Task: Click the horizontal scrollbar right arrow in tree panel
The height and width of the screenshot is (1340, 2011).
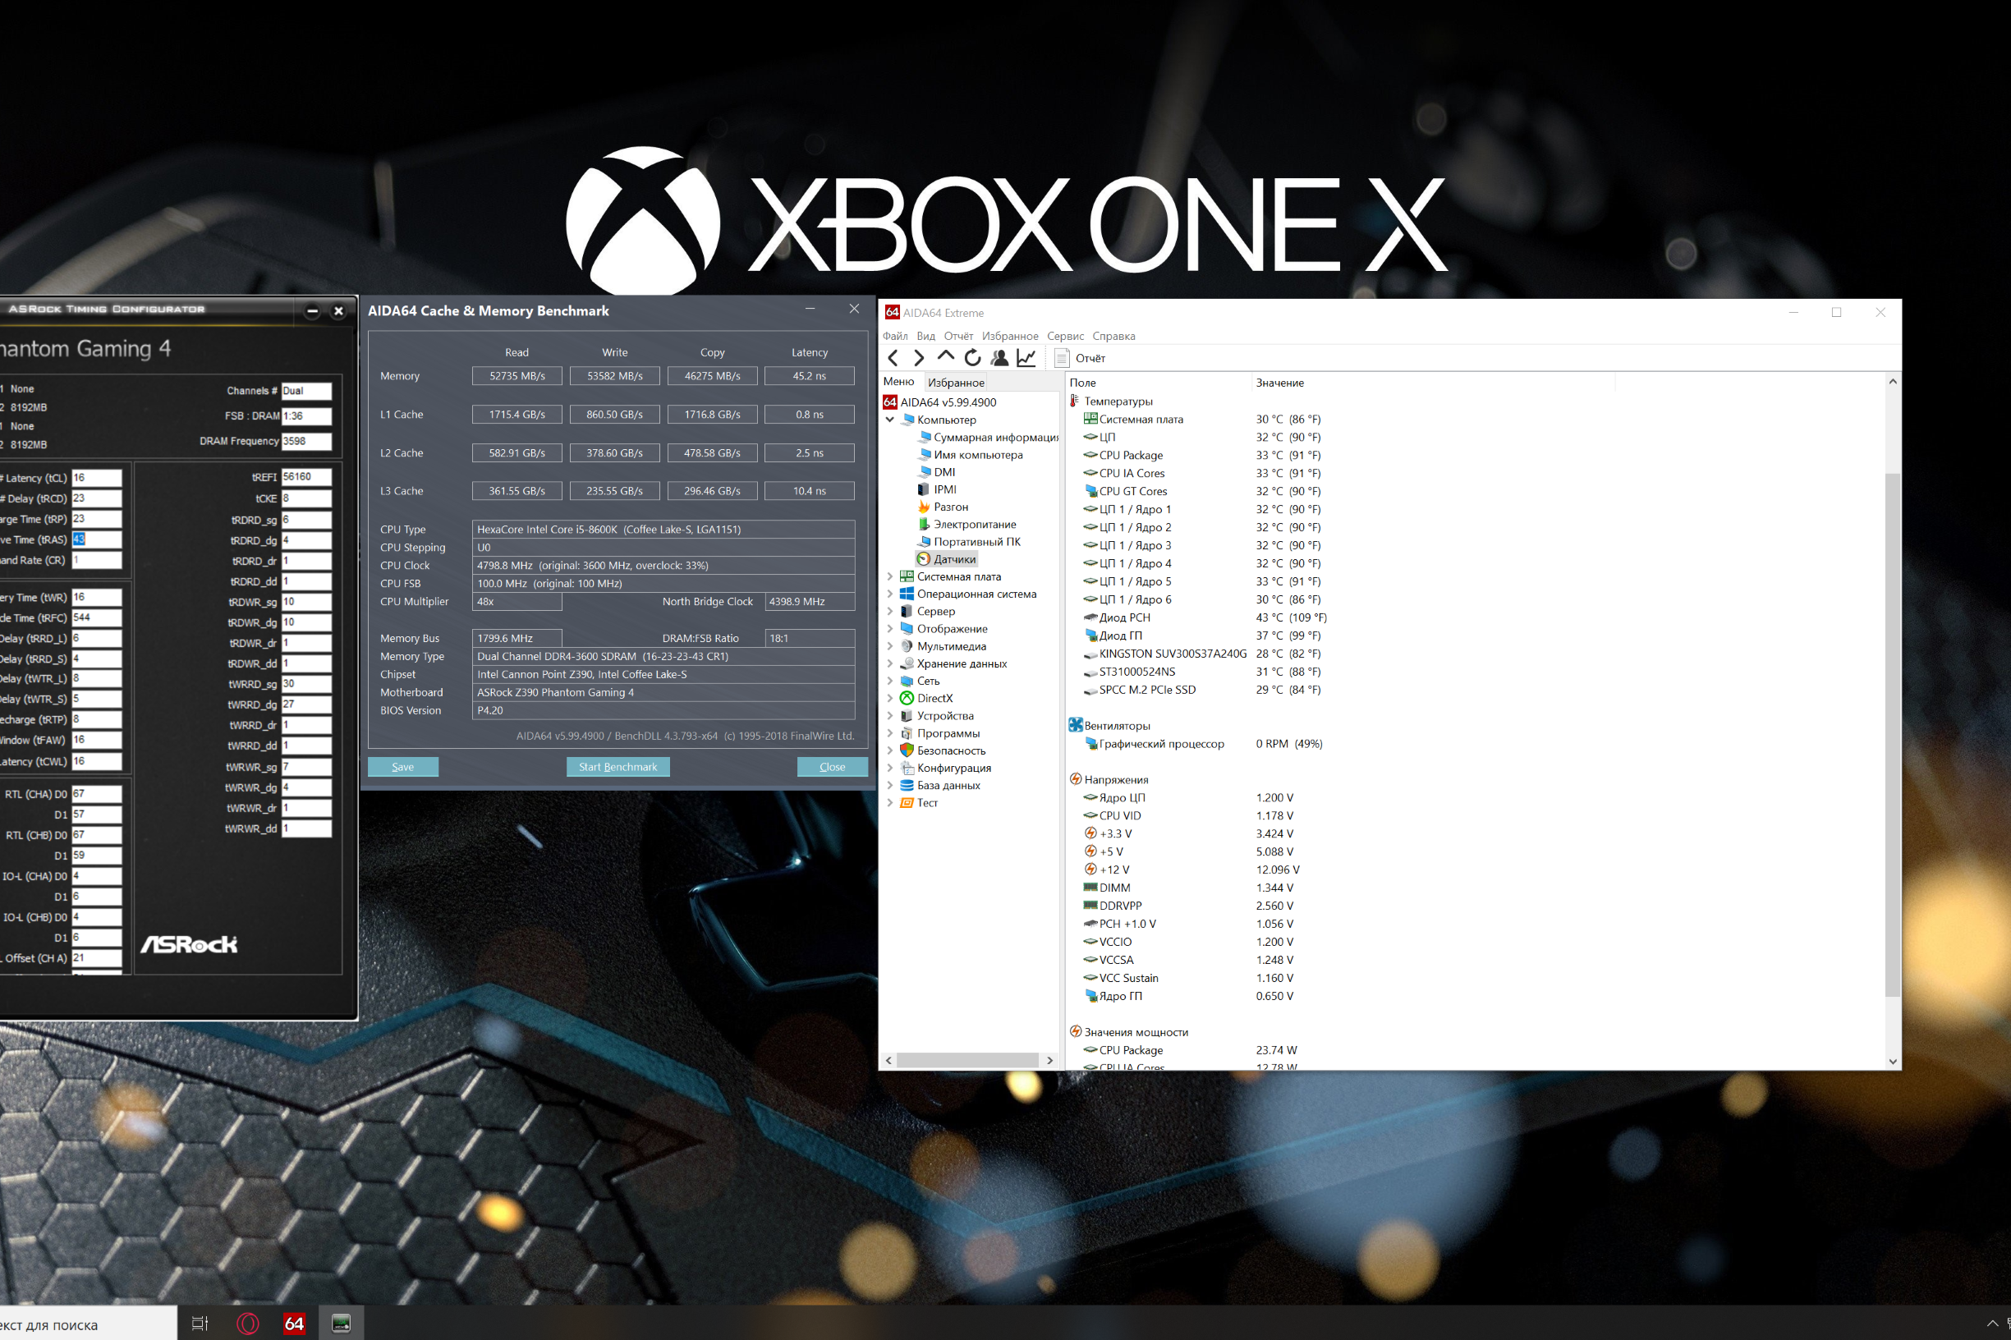Action: click(1049, 1061)
